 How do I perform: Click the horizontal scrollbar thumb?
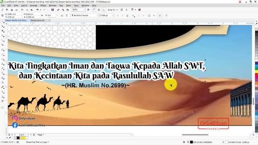click(x=195, y=135)
